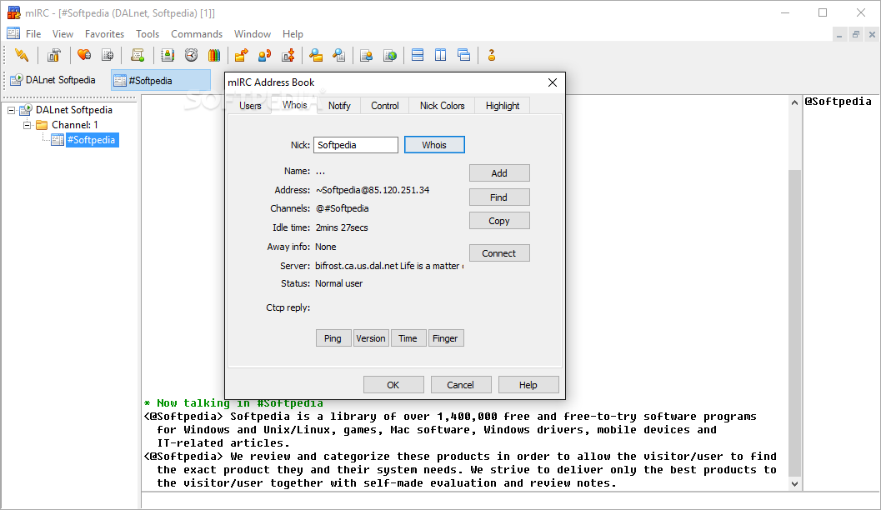Switch to the Notify tab
The width and height of the screenshot is (881, 510).
click(339, 106)
